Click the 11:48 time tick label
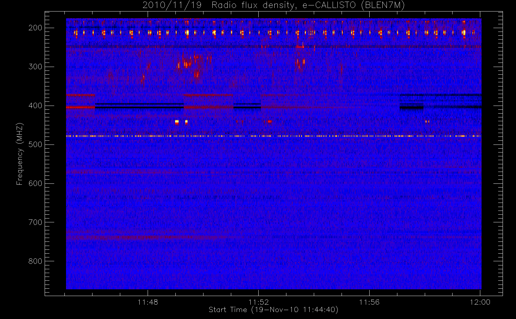This screenshot has width=516, height=319. 148,302
